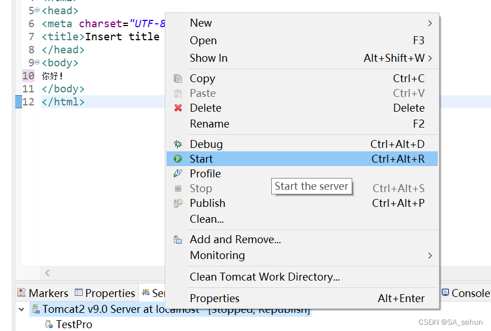Switch to the Console tab
The image size is (491, 331).
point(466,293)
